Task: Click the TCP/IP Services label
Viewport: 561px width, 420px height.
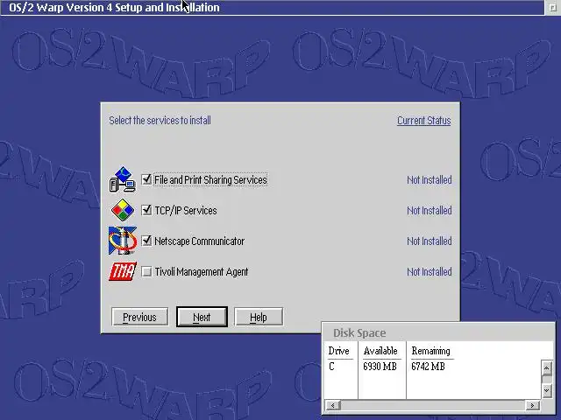Action: (186, 210)
